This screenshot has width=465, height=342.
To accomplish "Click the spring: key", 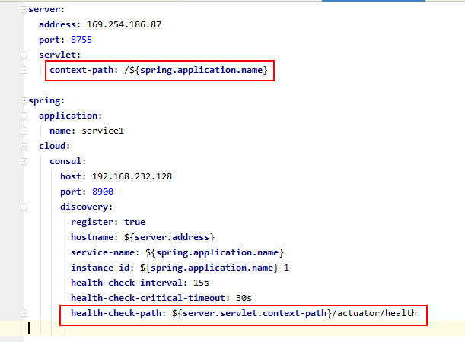I will click(x=46, y=100).
